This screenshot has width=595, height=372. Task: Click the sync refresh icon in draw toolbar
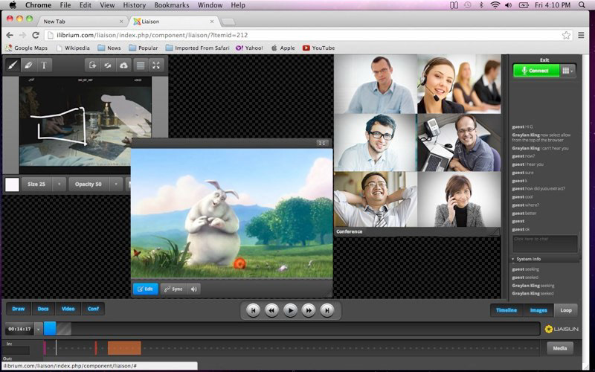(108, 65)
